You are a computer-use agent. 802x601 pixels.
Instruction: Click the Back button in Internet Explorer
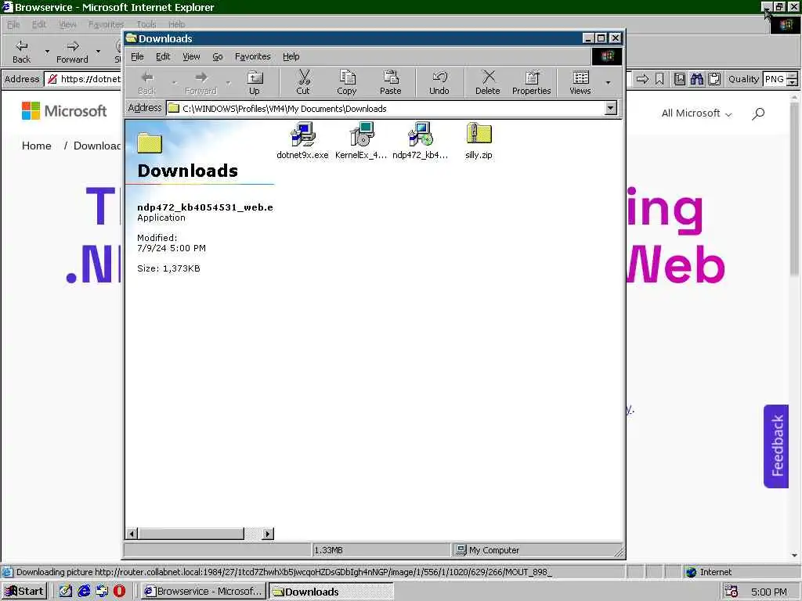tap(21, 51)
